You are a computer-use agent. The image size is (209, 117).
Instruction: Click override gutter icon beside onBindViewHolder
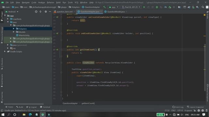(57, 33)
